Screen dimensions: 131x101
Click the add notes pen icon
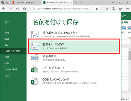[114, 9]
